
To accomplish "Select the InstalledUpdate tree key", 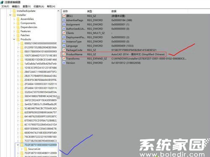I will point(26,11).
